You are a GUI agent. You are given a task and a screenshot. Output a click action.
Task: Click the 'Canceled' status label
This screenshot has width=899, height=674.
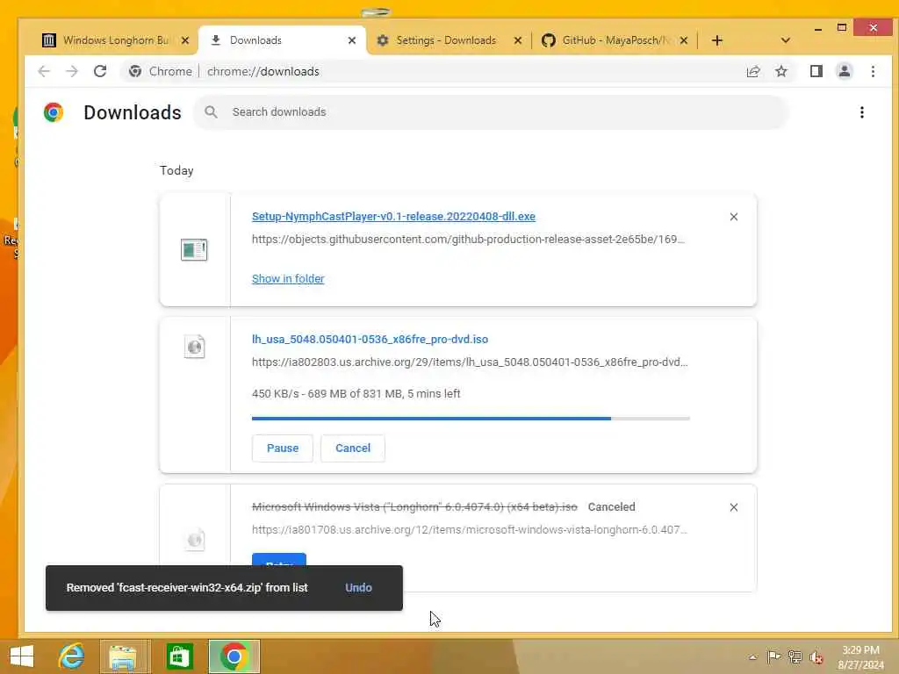pos(611,507)
